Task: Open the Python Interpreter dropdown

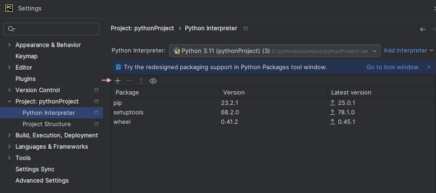Action: (275, 51)
